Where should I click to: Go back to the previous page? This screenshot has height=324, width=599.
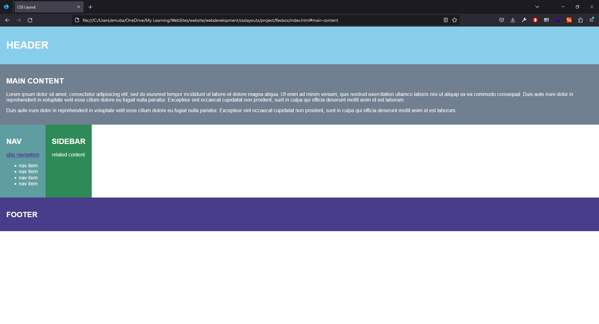(7, 20)
